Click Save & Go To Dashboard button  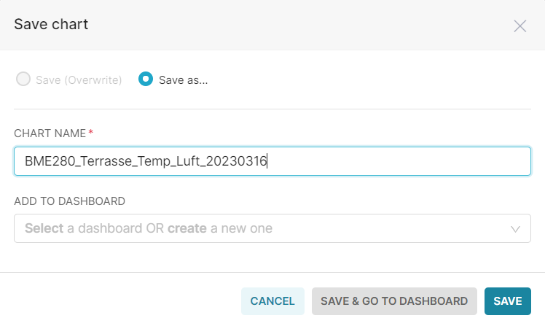394,301
